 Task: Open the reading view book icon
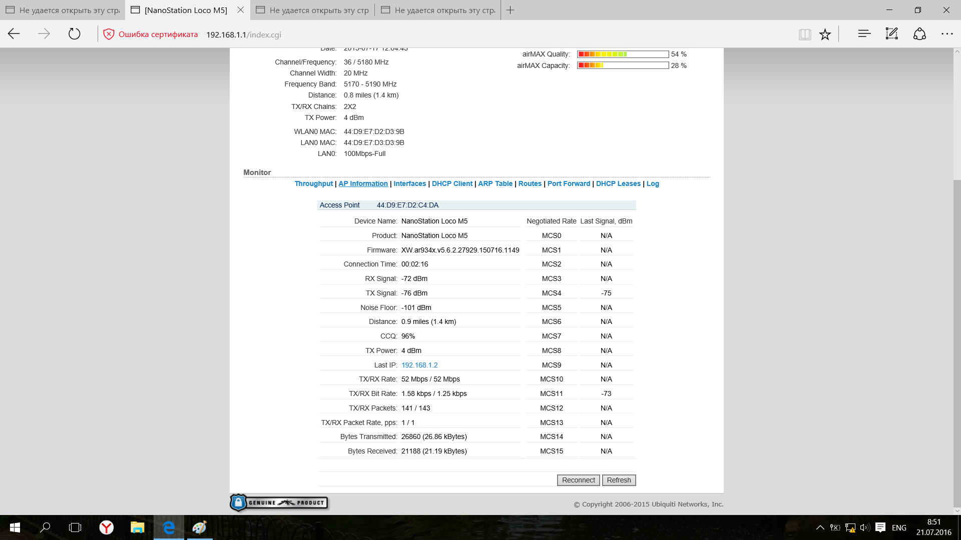tap(805, 34)
